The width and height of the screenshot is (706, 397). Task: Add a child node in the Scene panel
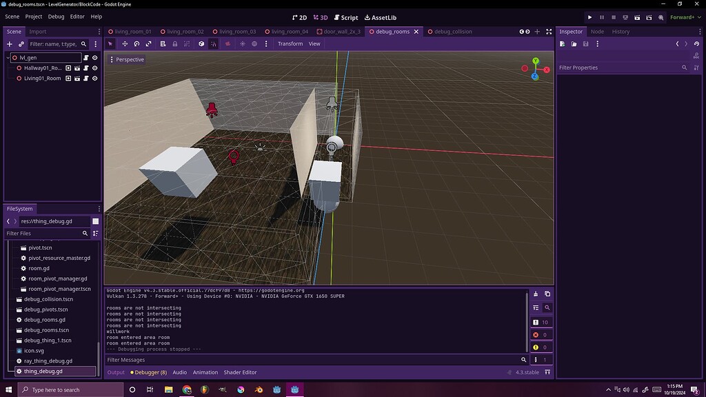[x=9, y=44]
